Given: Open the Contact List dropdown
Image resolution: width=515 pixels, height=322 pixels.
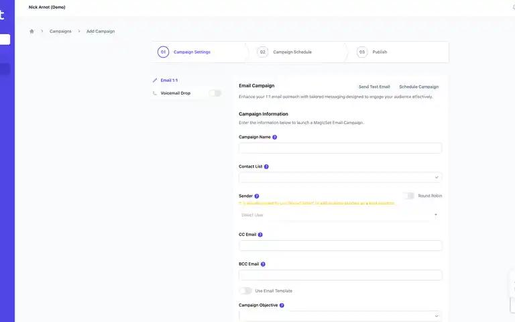Looking at the screenshot, I should pos(340,177).
